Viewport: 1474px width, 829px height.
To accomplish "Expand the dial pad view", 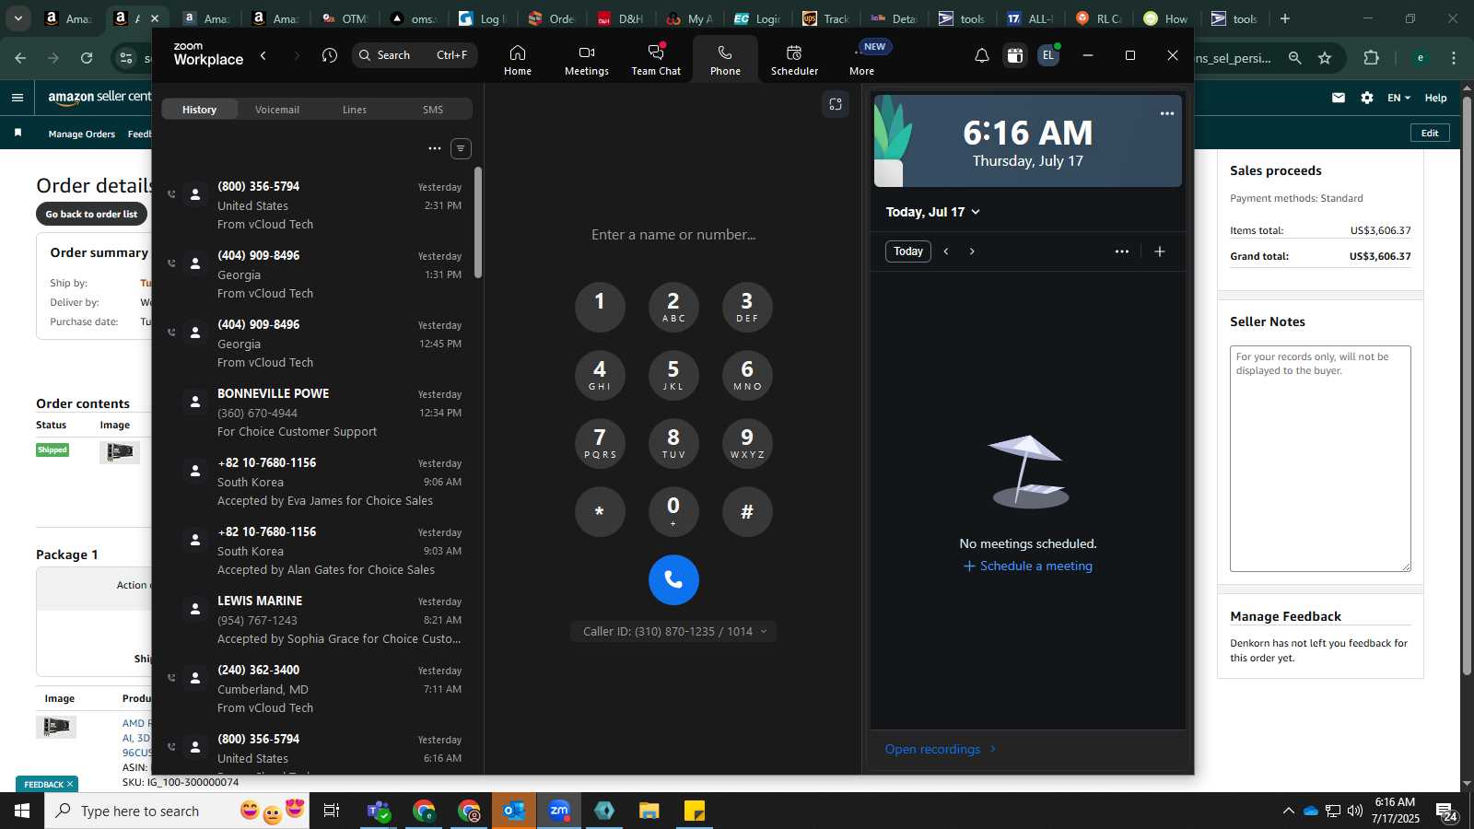I will (836, 105).
